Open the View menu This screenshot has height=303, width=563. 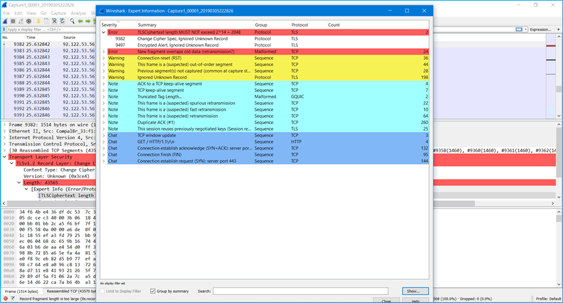tap(31, 14)
